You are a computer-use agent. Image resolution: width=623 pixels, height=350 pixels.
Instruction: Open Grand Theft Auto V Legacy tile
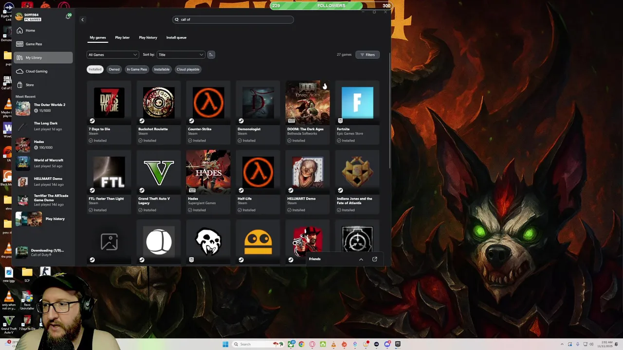[159, 182]
